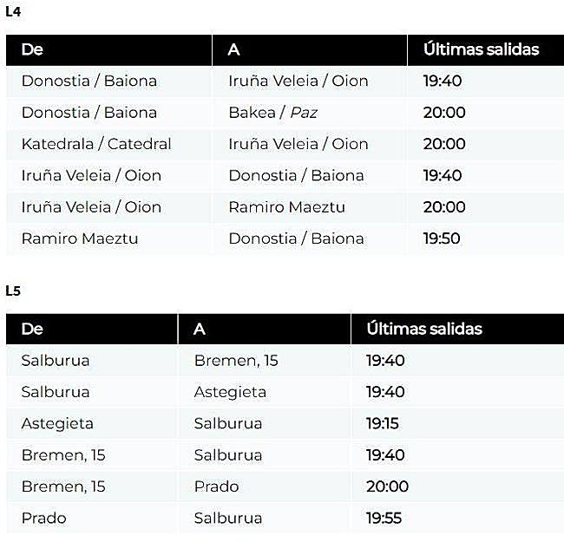Click Ramiro Maeztu in L4 origin column
This screenshot has width=564, height=542.
(80, 238)
